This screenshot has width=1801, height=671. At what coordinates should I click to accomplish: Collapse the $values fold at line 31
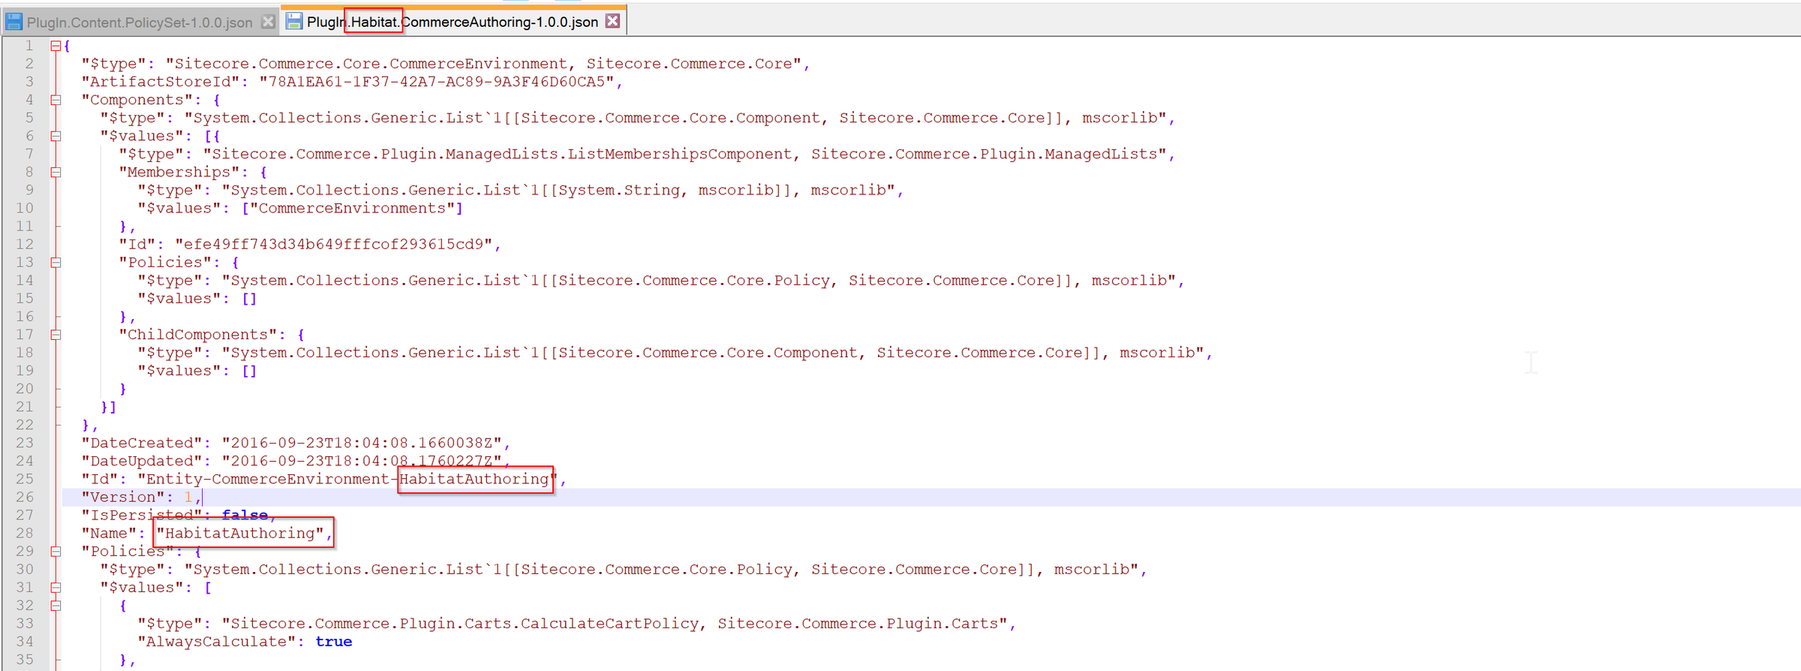[x=56, y=588]
